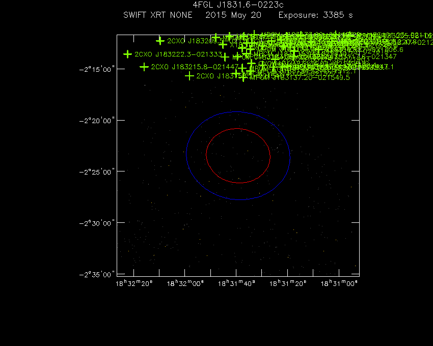Click the green cross beside 2CXO J183215.8-021447
Image resolution: width=433 pixels, height=346 pixels.
point(144,67)
